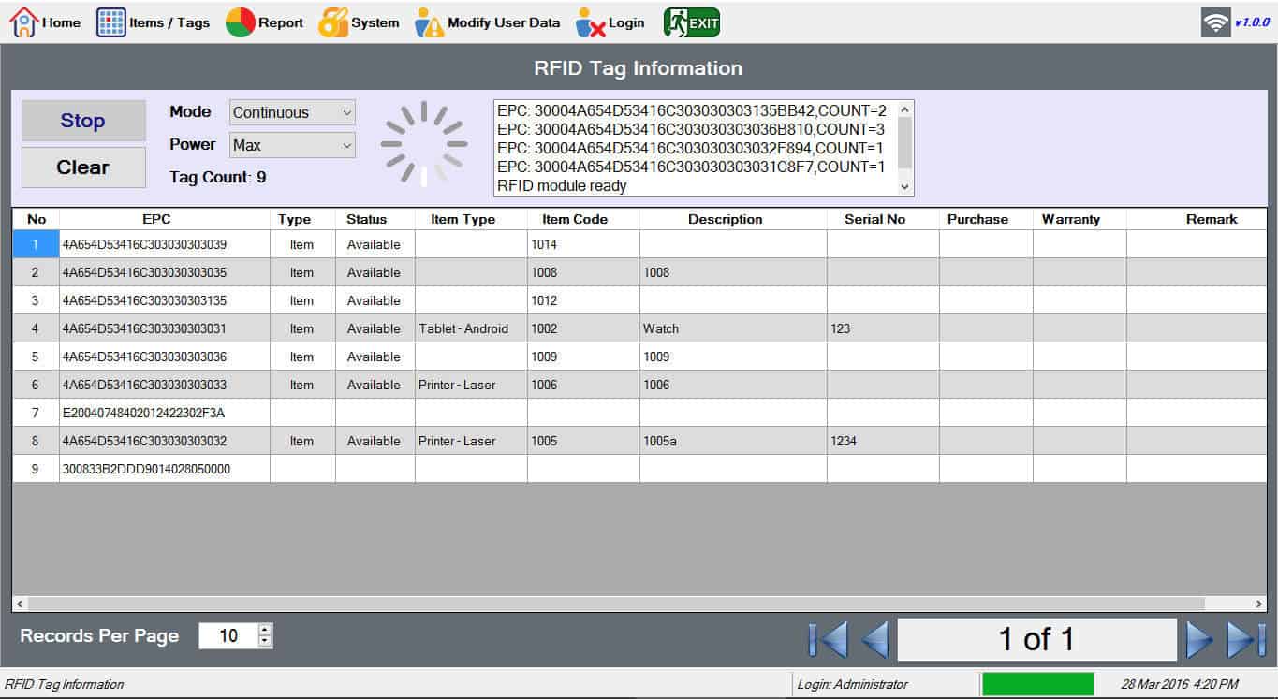The width and height of the screenshot is (1278, 699).
Task: Click the green EXIT icon
Action: click(x=692, y=22)
